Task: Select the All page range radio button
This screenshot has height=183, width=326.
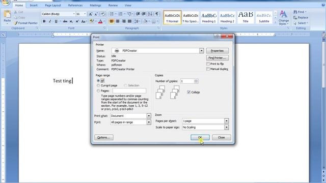Action: (98, 80)
